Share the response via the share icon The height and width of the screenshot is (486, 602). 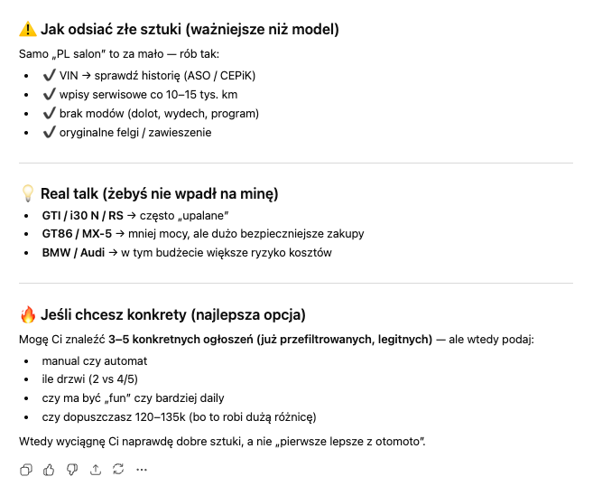pyautogui.click(x=96, y=469)
